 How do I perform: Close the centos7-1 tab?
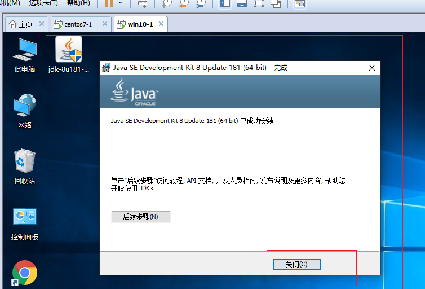coord(105,24)
